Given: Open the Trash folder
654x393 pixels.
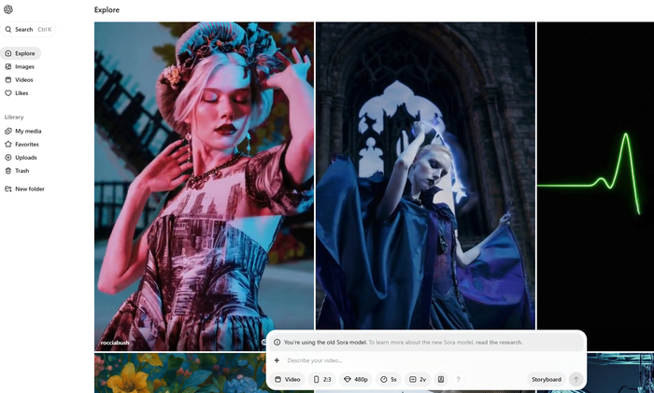Looking at the screenshot, I should pos(21,171).
